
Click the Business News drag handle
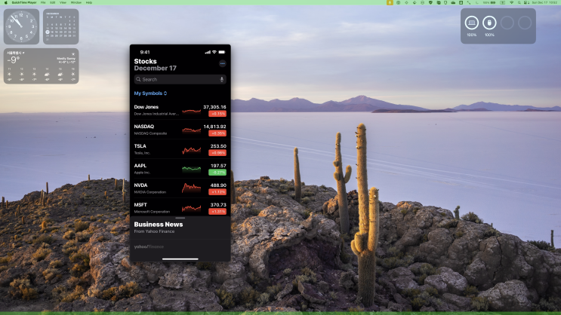point(180,218)
